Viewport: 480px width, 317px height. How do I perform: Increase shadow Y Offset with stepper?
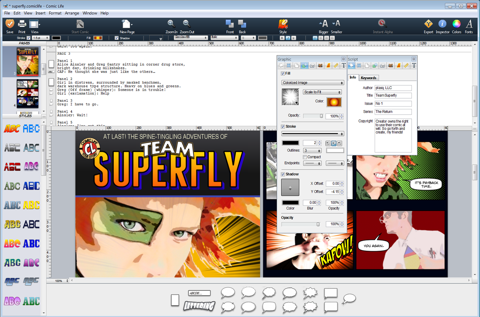point(342,190)
